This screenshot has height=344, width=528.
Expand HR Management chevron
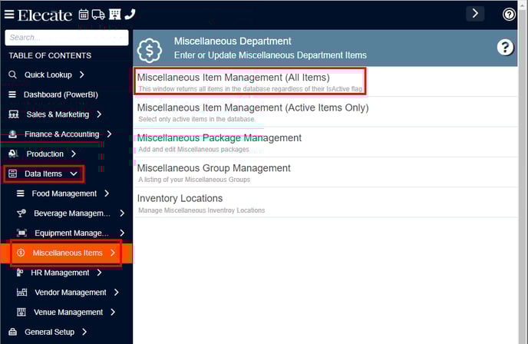[99, 273]
